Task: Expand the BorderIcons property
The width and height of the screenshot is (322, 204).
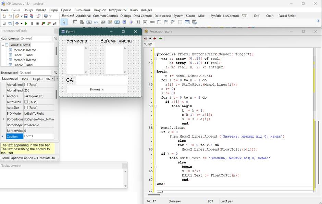Action: tap(3, 119)
